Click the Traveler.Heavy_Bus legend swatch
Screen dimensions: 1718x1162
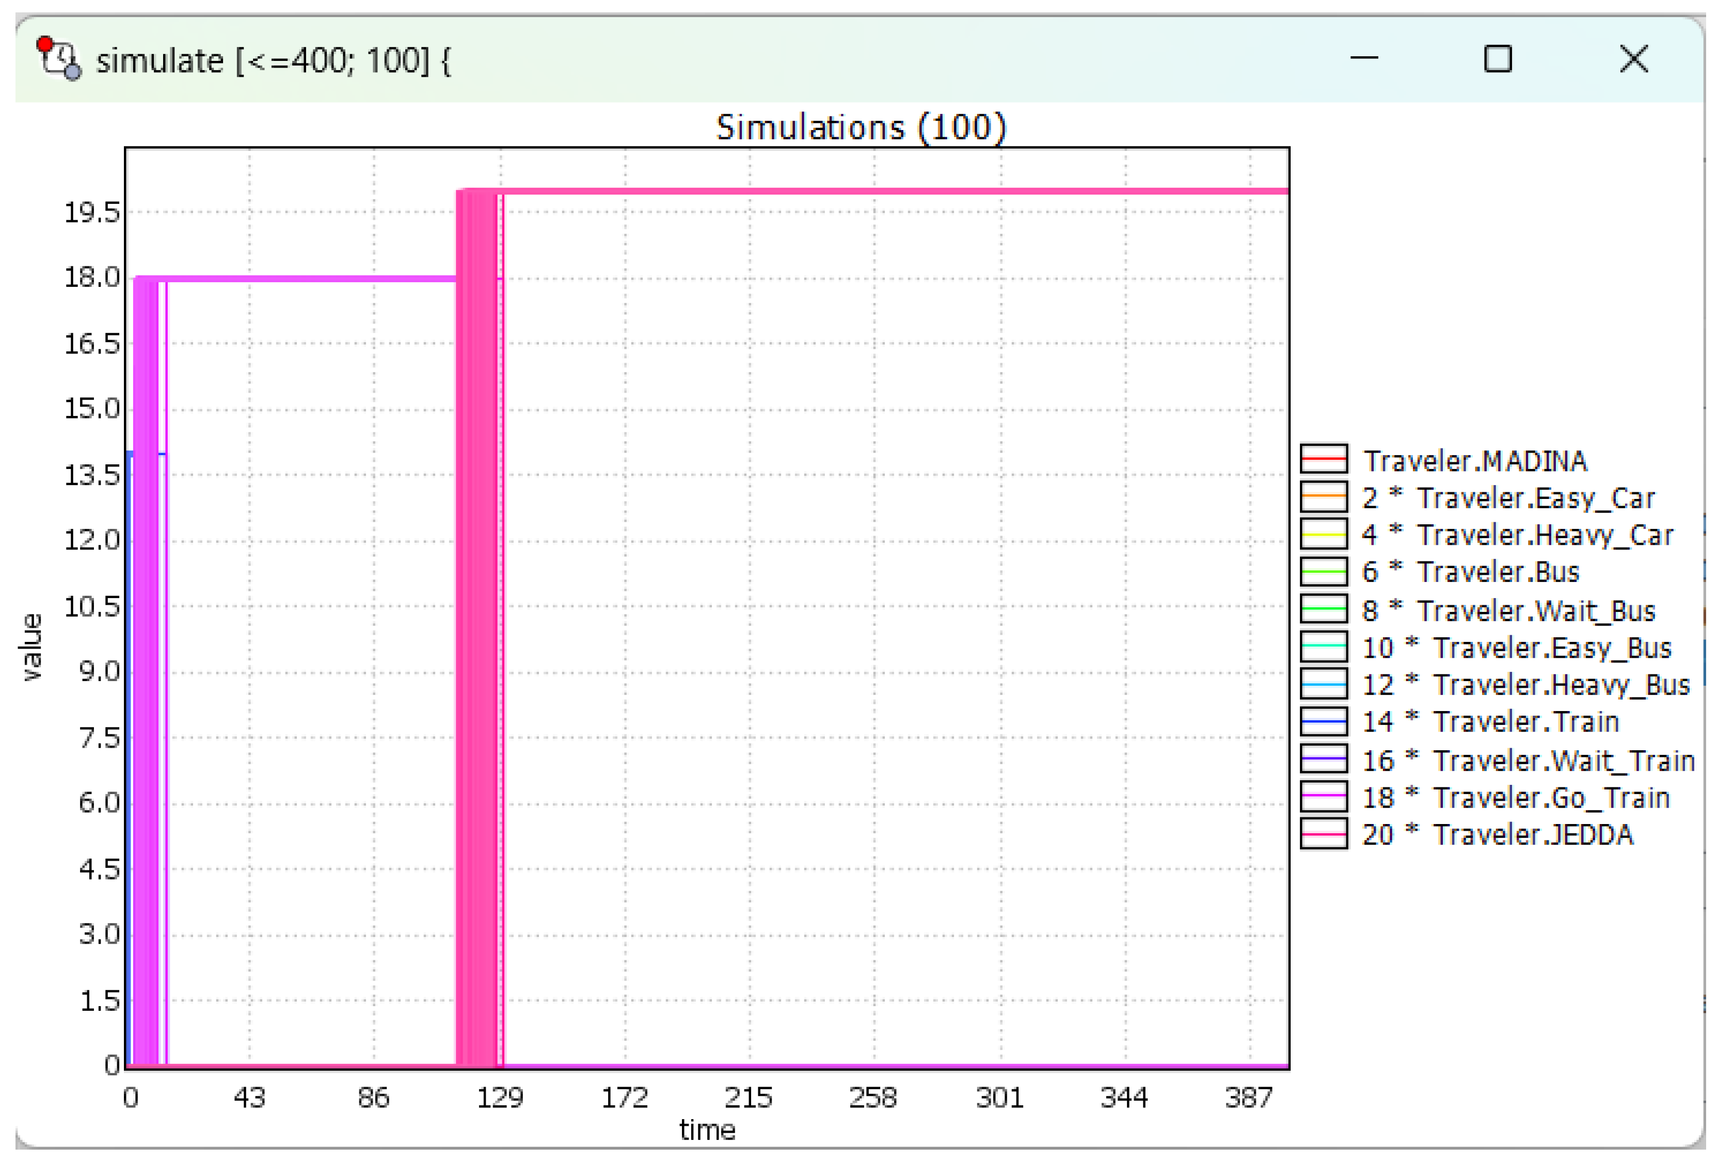coord(1323,684)
